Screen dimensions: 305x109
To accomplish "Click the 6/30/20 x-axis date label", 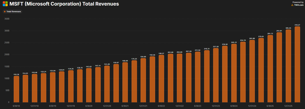I will tap(89, 106).
